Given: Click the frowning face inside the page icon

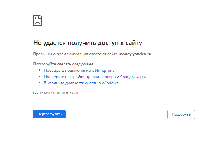Looking at the screenshot, I should (x=37, y=22).
